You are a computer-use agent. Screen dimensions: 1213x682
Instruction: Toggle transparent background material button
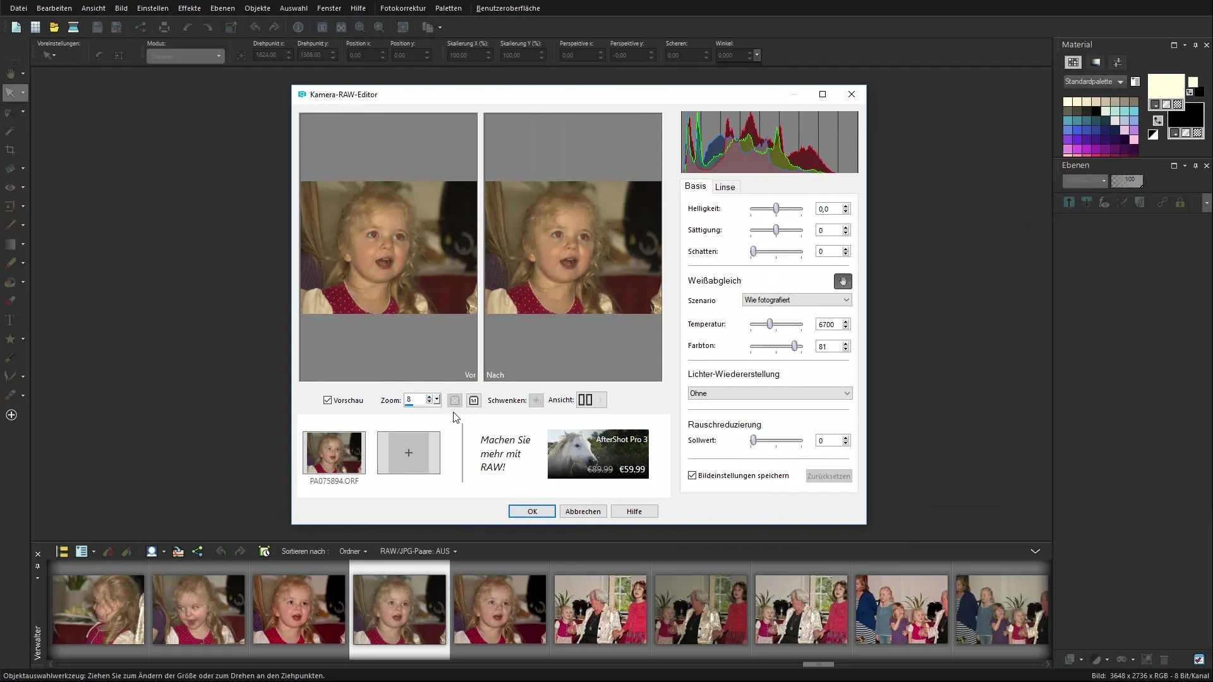(1197, 133)
